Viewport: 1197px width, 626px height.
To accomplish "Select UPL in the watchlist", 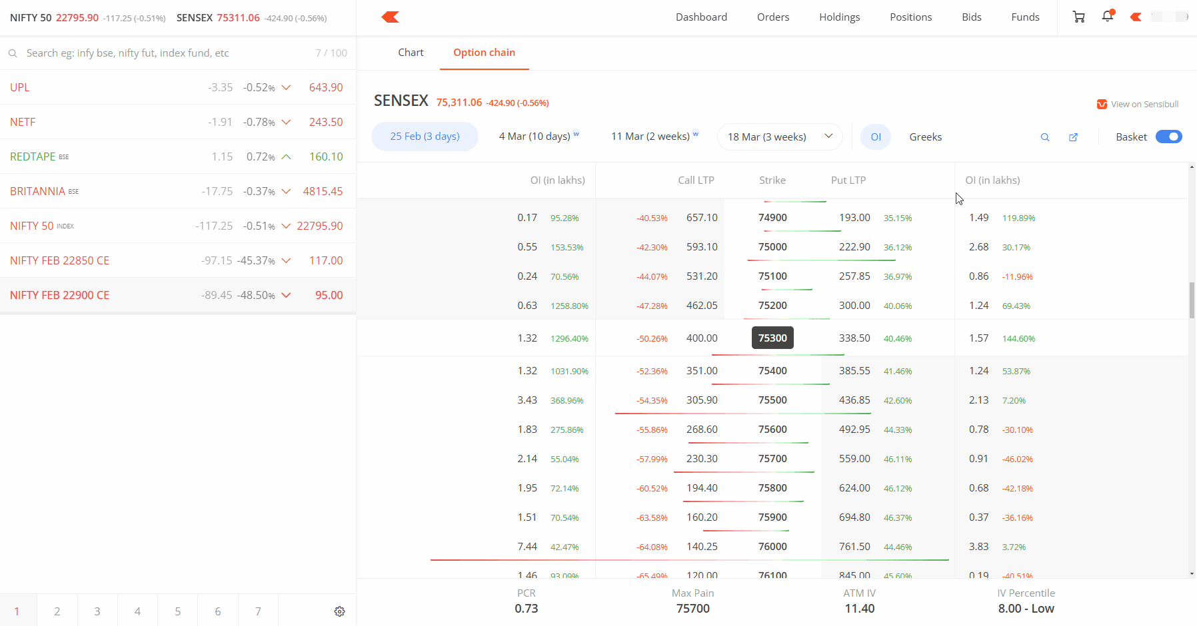I will click(x=178, y=87).
